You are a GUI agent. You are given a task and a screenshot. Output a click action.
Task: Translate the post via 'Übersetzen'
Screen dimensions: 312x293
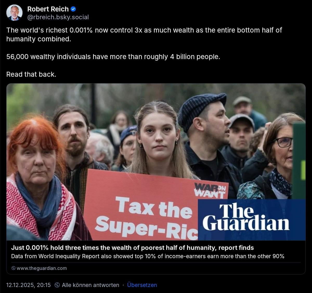[x=142, y=285]
